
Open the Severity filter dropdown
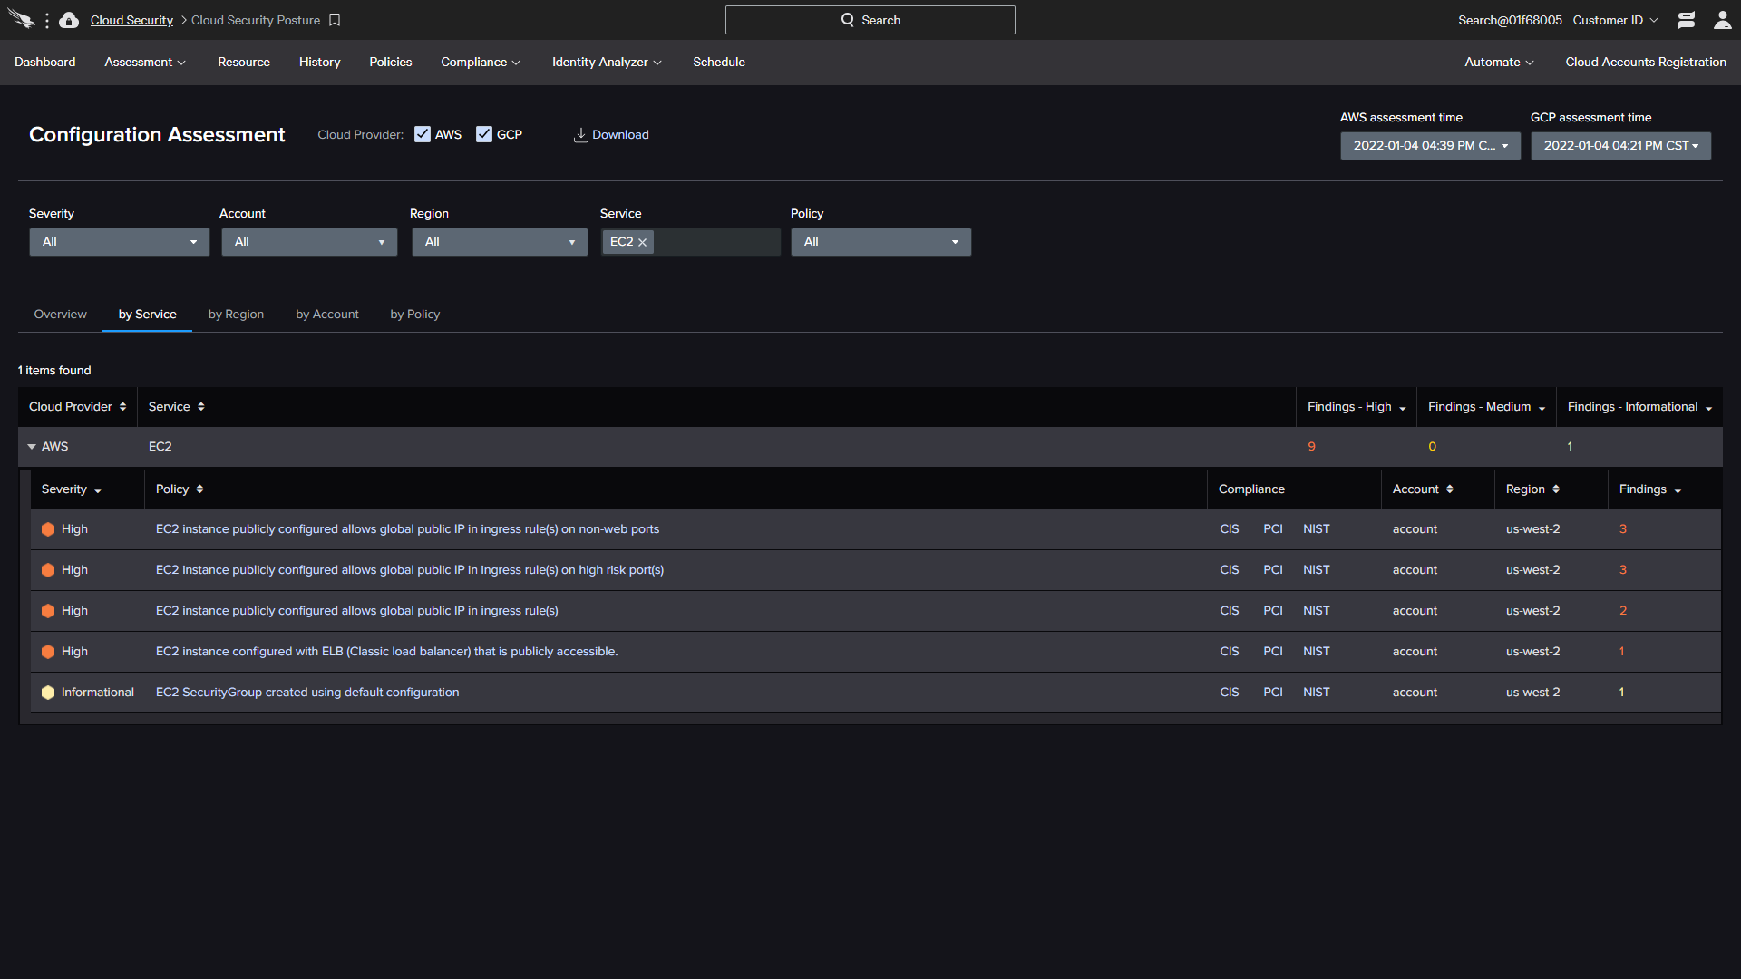119,242
